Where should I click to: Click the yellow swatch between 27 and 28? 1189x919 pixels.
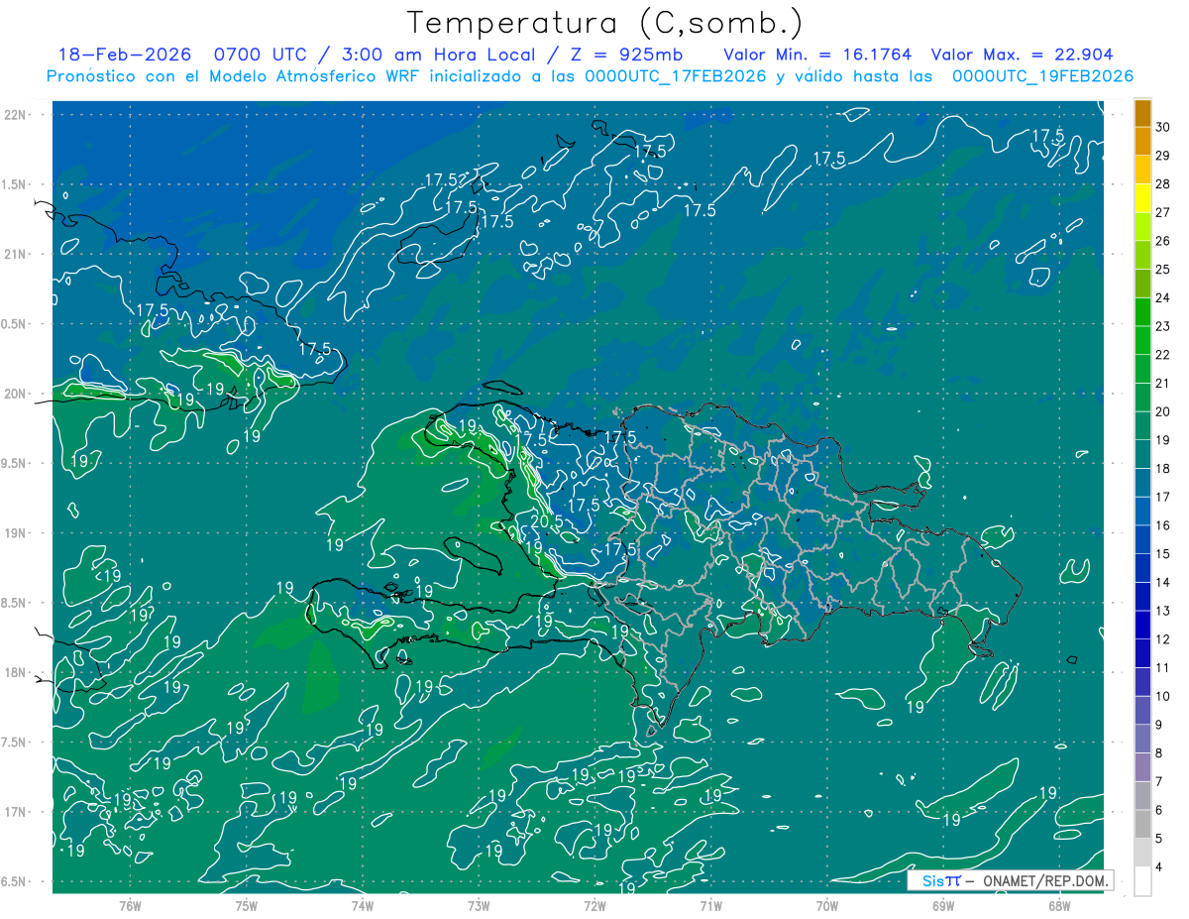tap(1142, 199)
